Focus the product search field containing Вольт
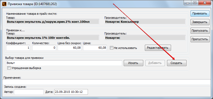The height and width of the screenshot is (99, 213). tap(64, 63)
